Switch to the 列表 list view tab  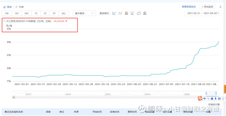pyautogui.click(x=19, y=7)
